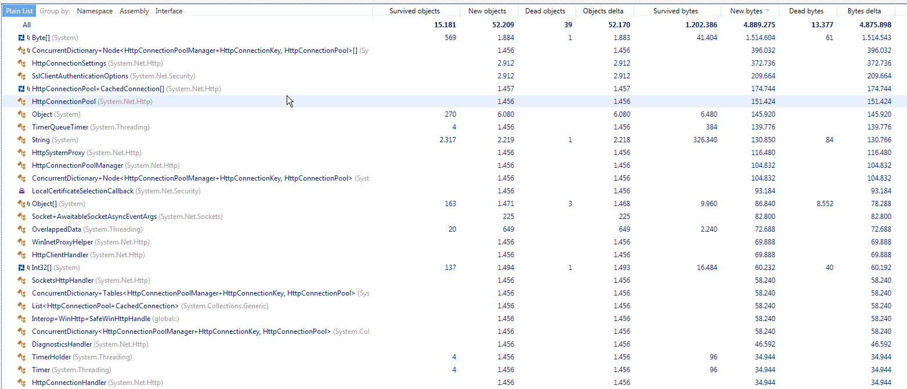Screen dimensions: 907x389
Task: Click the delegate icon beside LocalCertificateSelectionCallback
Action: [x=22, y=190]
